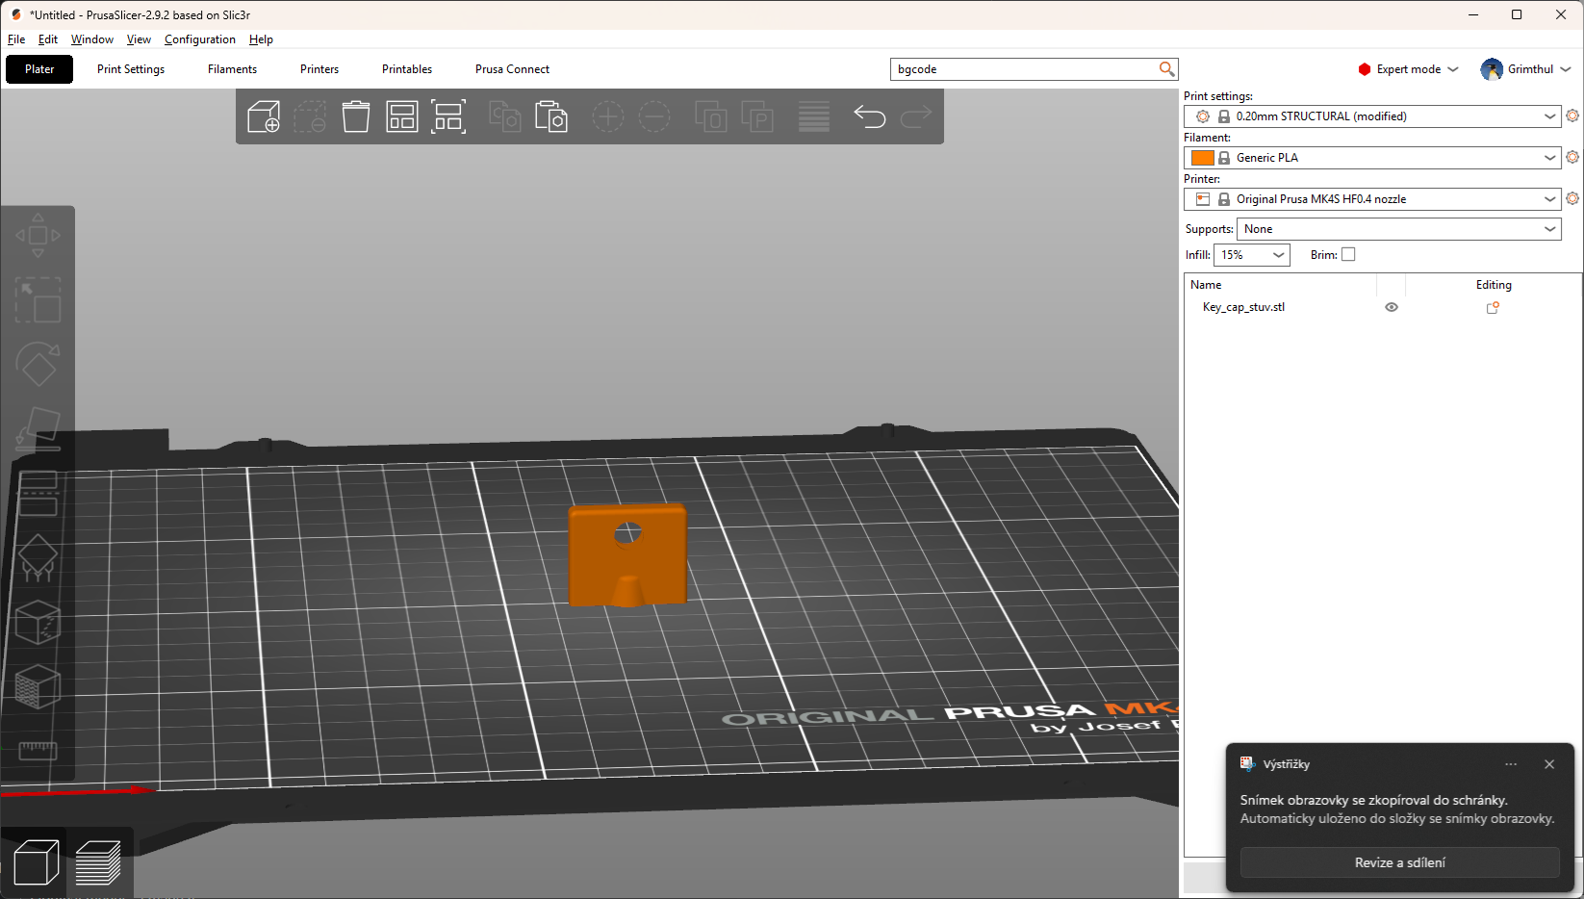
Task: Click the Add object toolbar icon
Action: (263, 116)
